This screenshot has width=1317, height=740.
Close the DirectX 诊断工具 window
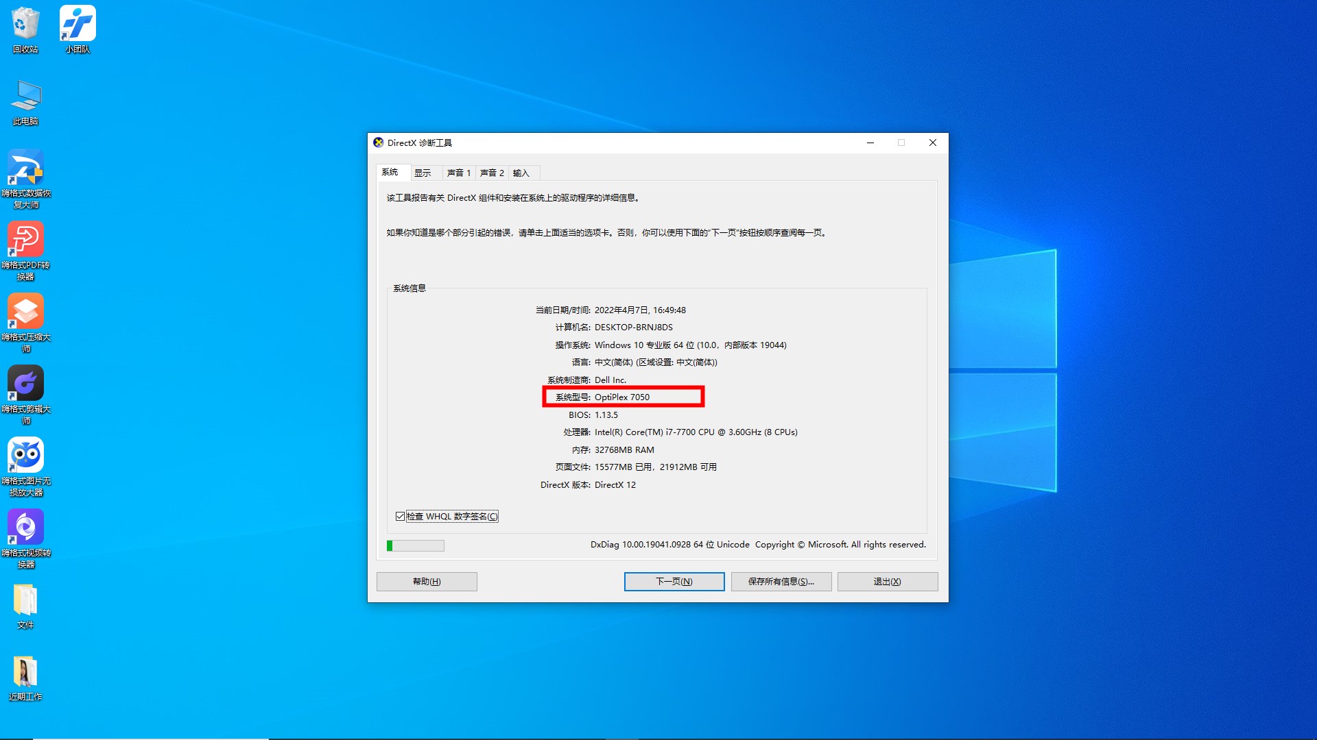[933, 143]
